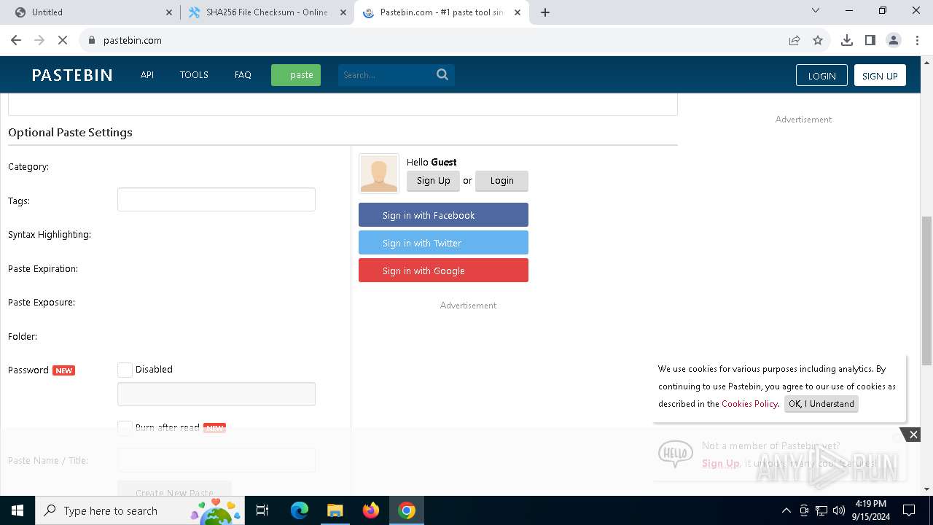Open the Chrome profile avatar icon

pos(894,40)
